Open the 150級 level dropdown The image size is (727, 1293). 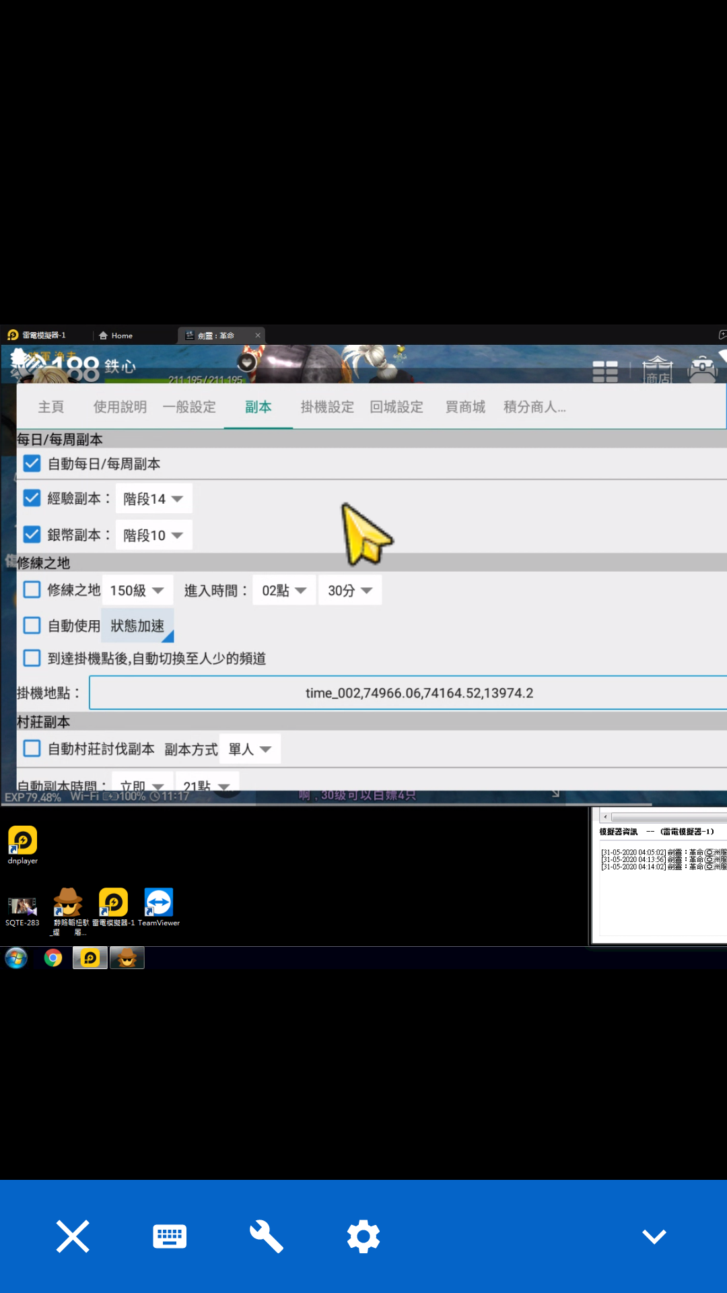click(137, 591)
